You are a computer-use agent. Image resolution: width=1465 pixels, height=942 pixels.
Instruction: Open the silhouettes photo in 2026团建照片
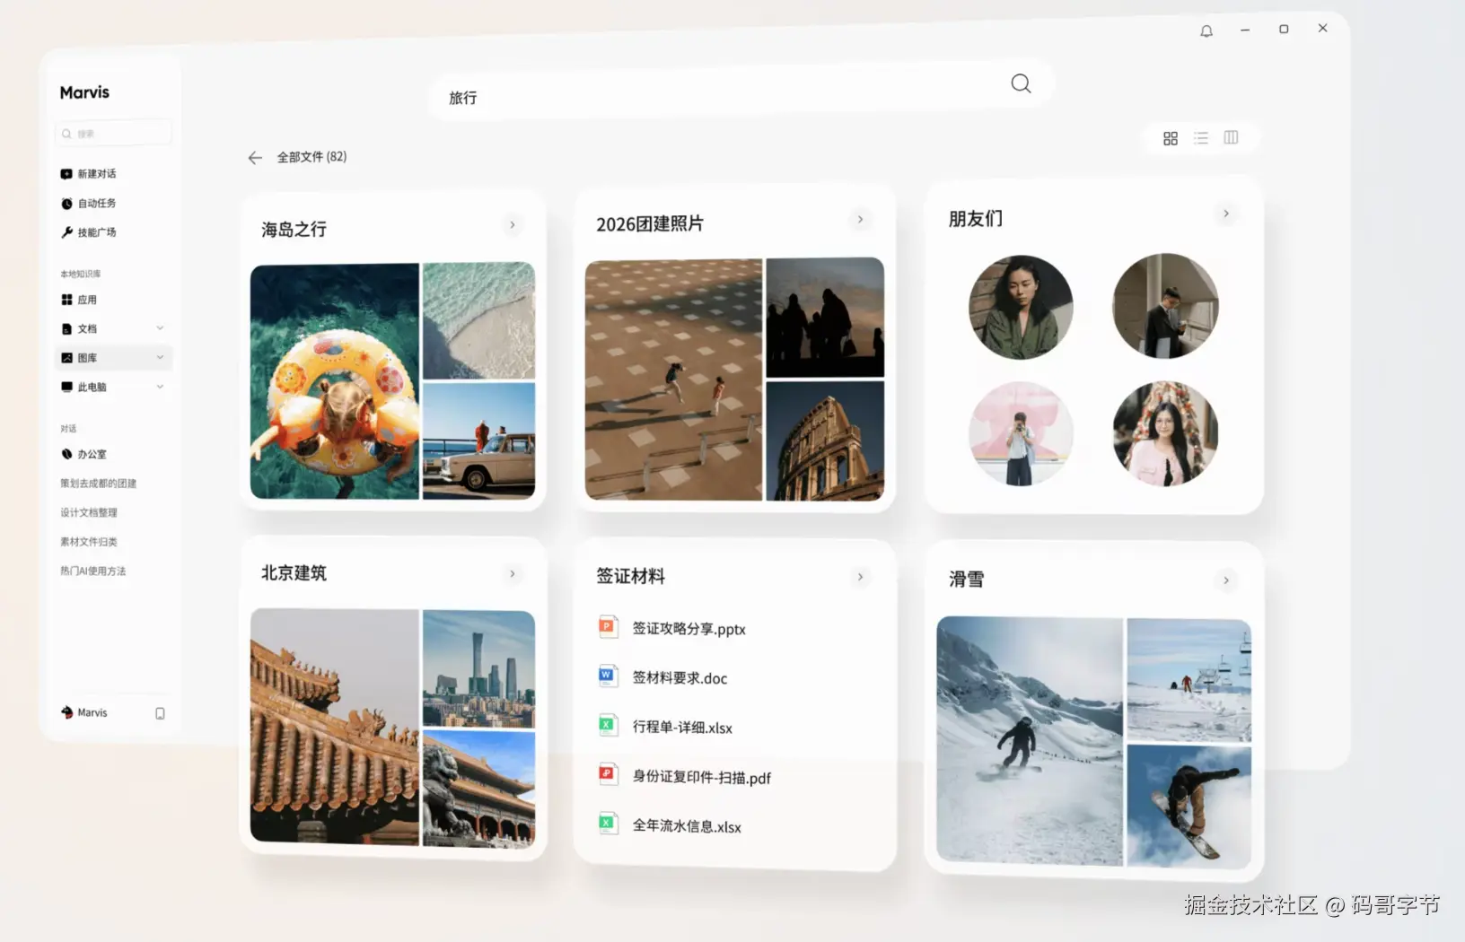pos(825,318)
